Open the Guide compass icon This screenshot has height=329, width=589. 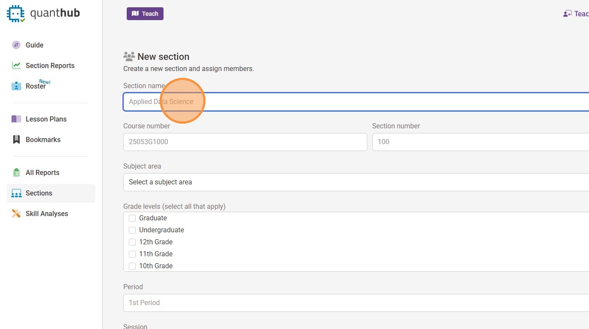point(16,45)
